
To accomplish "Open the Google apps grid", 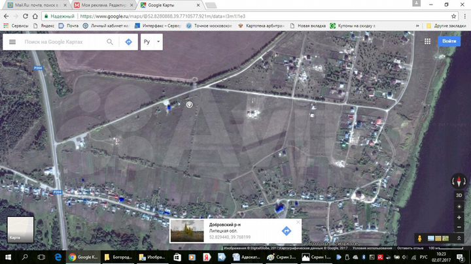I will [427, 41].
